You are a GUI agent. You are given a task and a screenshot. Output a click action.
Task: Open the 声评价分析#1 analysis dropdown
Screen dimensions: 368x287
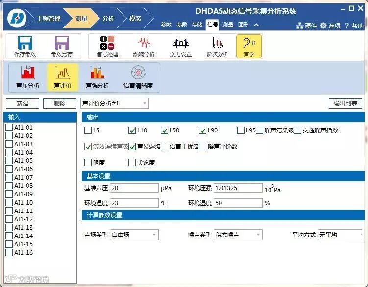click(115, 103)
